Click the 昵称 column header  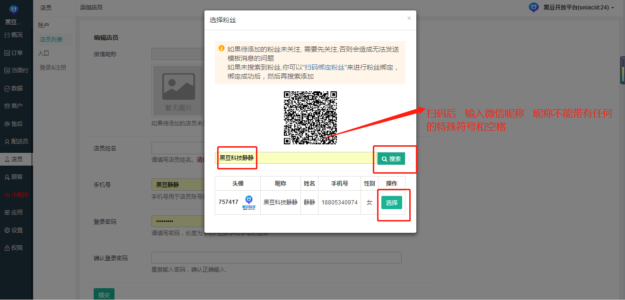(281, 183)
